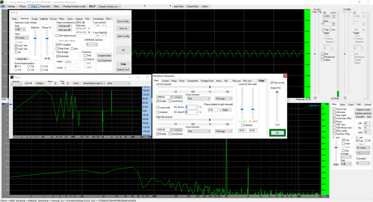373x202 pixels.
Task: Open the Channel(s) A dropdown
Action: 362,163
